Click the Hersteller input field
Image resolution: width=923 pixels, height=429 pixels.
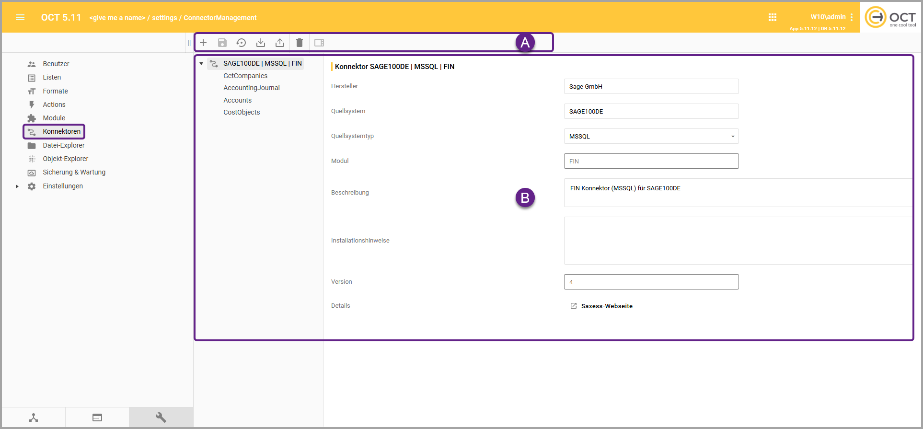(651, 86)
